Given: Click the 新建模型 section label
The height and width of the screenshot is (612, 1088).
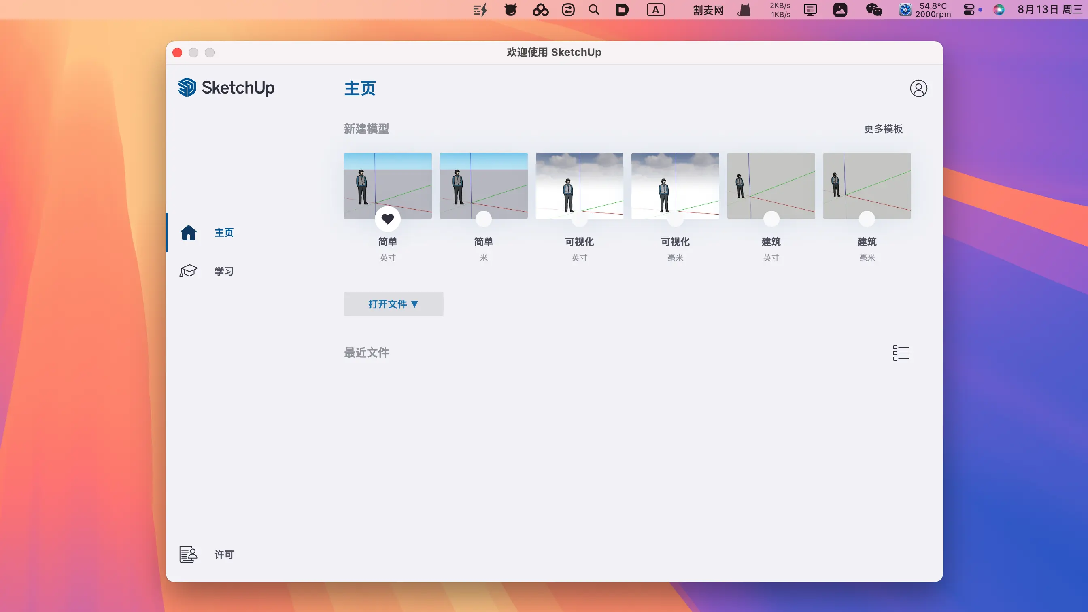Looking at the screenshot, I should (366, 129).
